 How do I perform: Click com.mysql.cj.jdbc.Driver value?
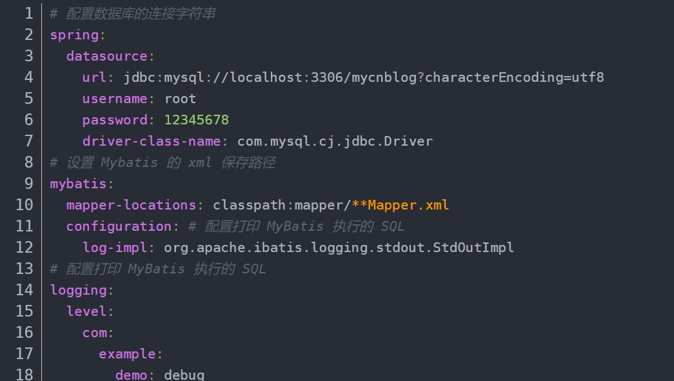pos(335,141)
